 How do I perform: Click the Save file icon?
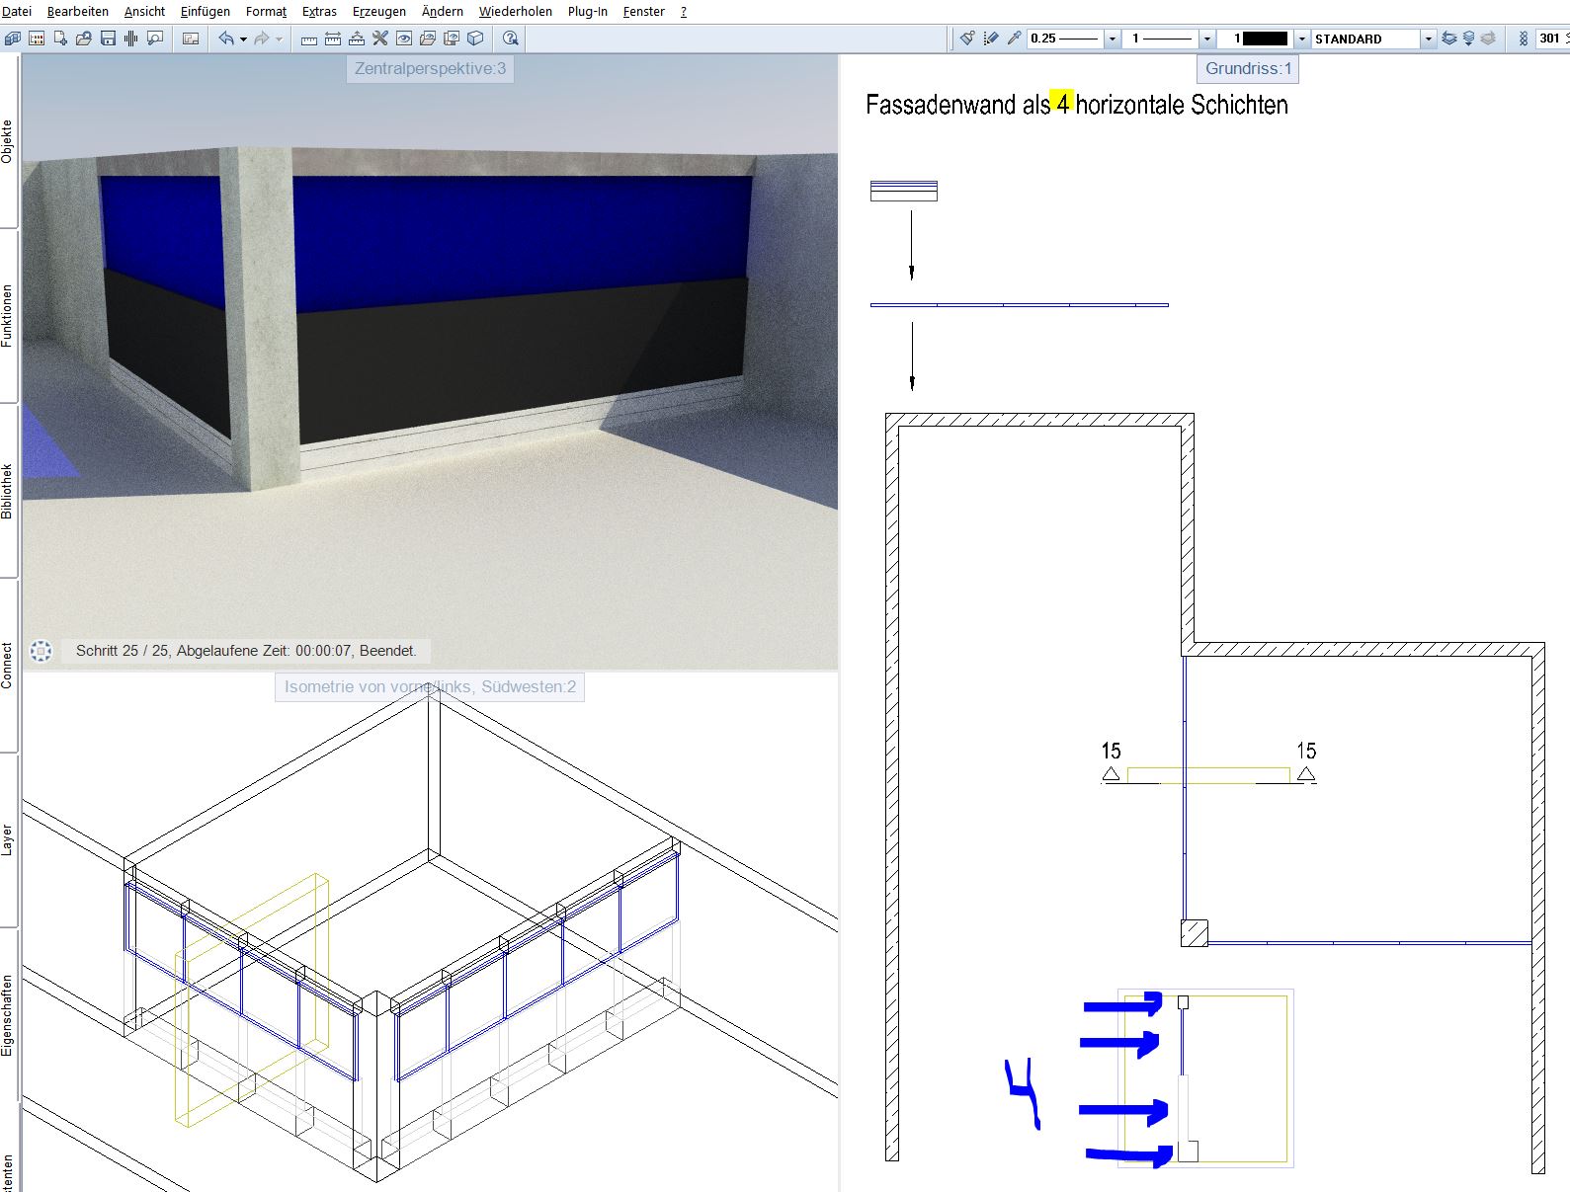coord(108,39)
